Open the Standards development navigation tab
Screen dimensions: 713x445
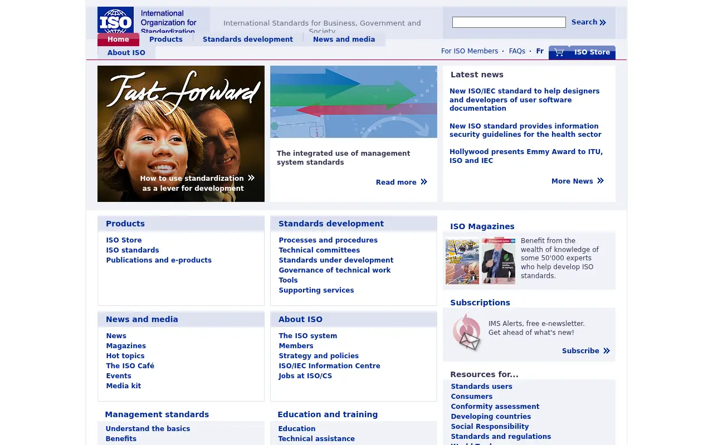pos(248,39)
